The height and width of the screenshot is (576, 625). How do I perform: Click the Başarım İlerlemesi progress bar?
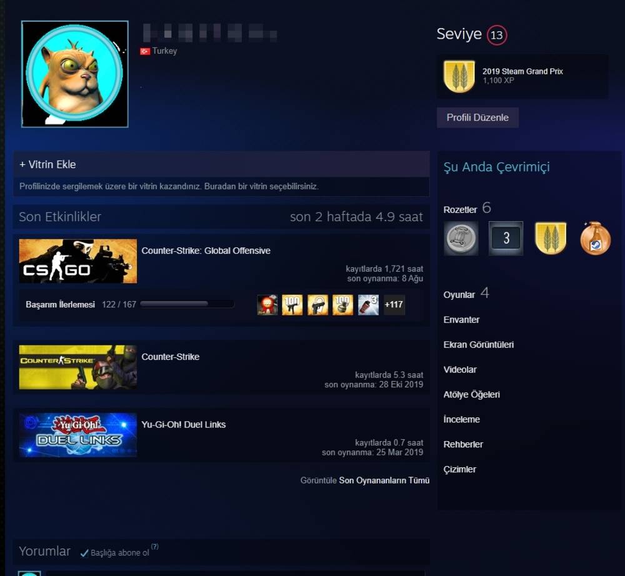[187, 304]
